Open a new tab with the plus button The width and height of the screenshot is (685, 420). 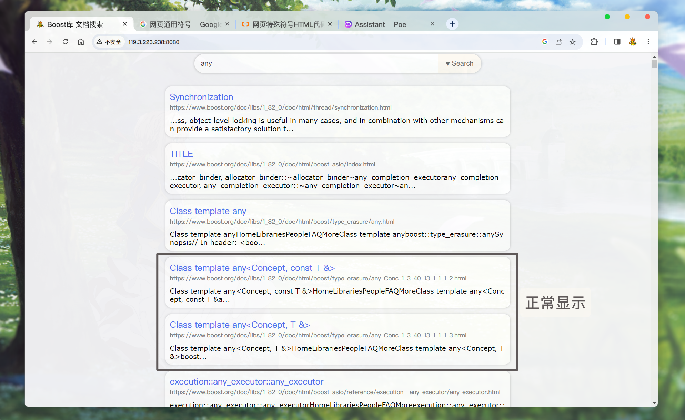[x=452, y=24]
